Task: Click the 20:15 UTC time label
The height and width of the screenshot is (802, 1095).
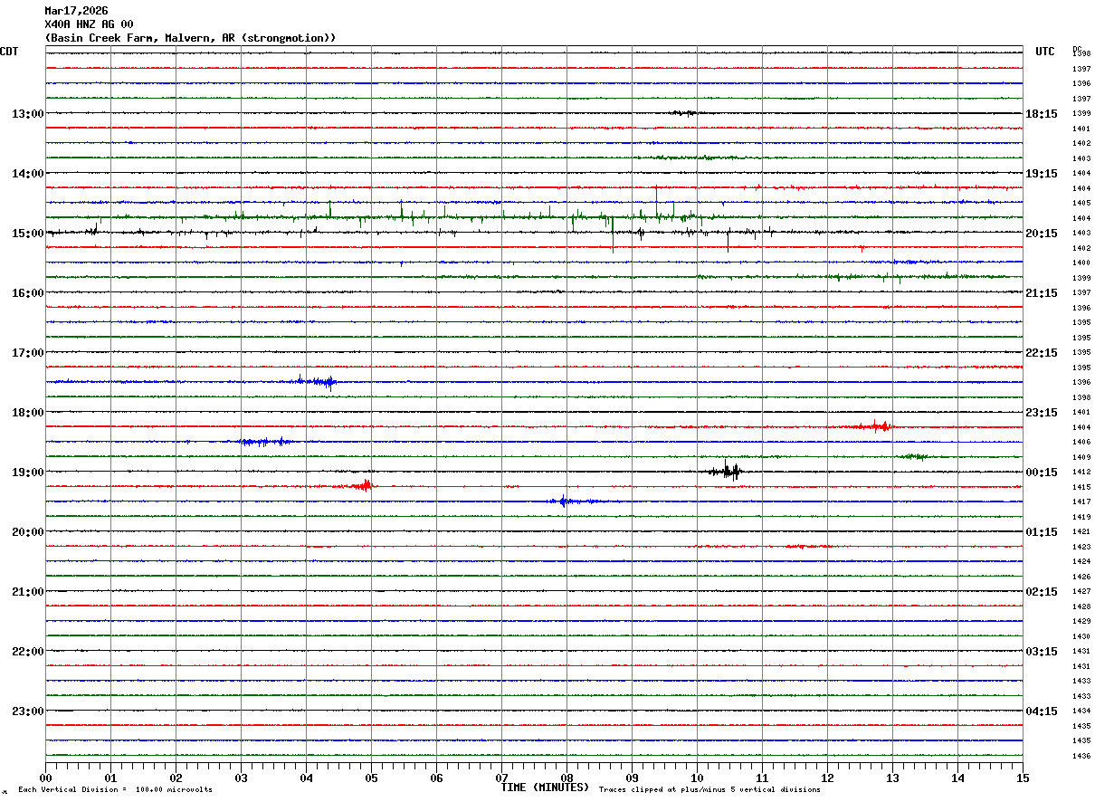Action: [x=1042, y=233]
